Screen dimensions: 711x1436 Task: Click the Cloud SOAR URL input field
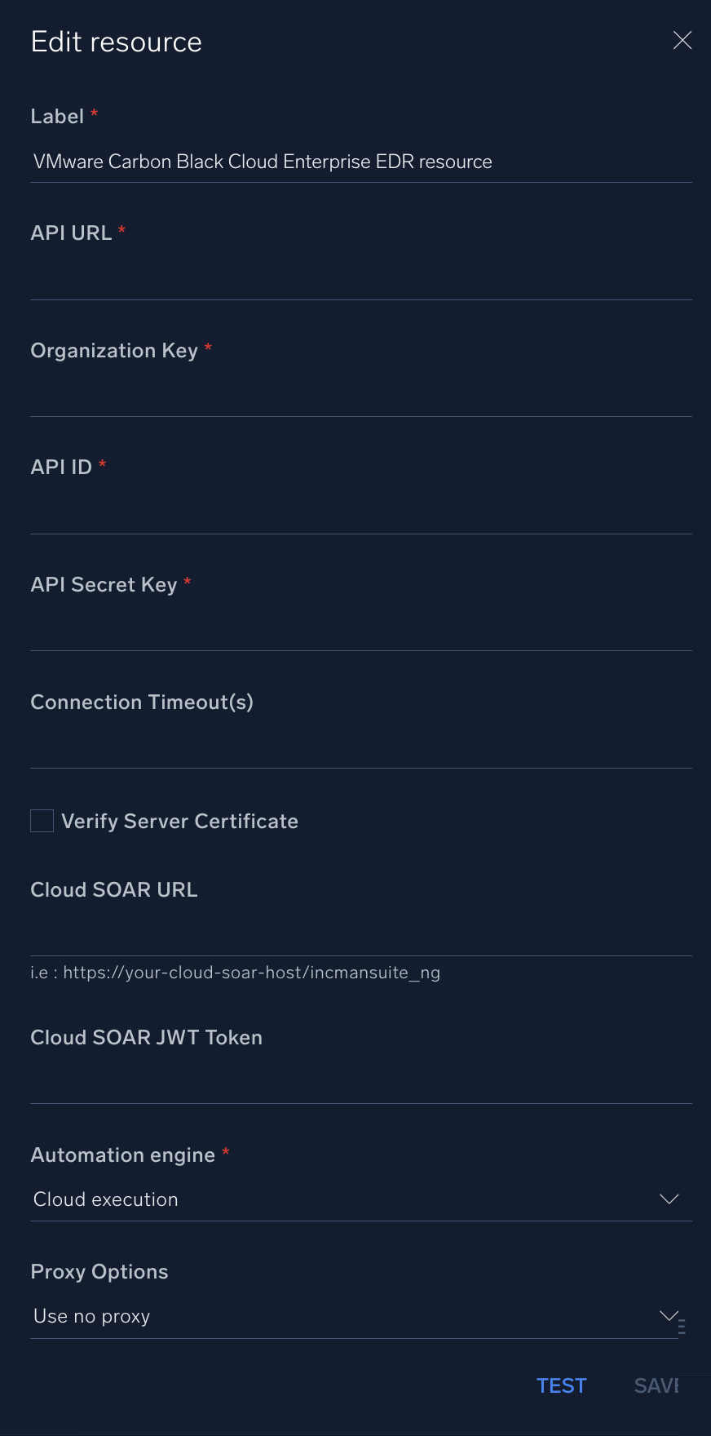click(x=360, y=935)
